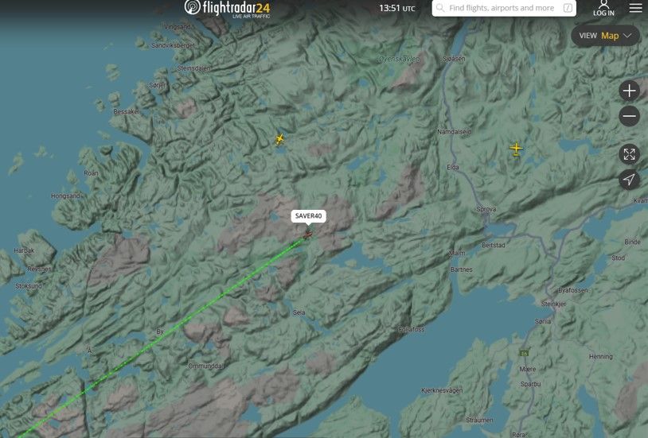Click the E6 road marker
648x438 pixels.
click(524, 351)
